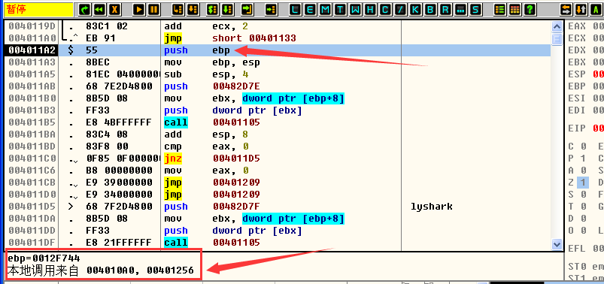The image size is (604, 284).
Task: Open the References window (R icon)
Action: coord(445,9)
